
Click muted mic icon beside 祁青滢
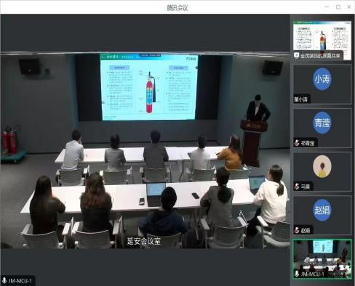pos(297,143)
